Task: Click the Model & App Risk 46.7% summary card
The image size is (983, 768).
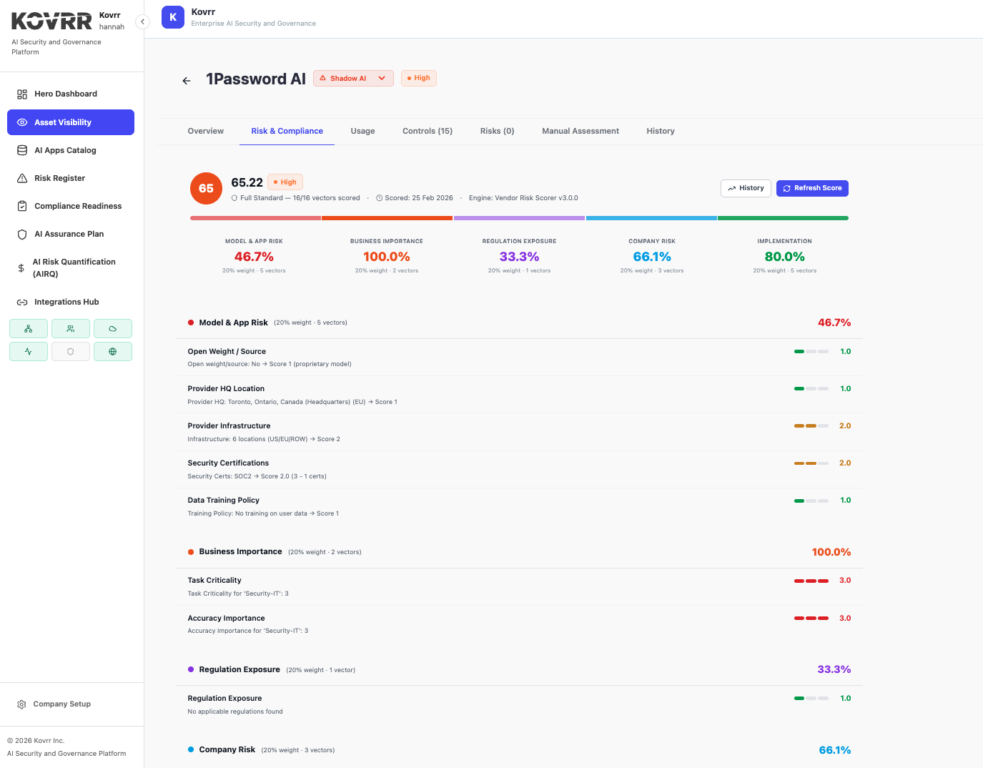Action: coord(254,256)
